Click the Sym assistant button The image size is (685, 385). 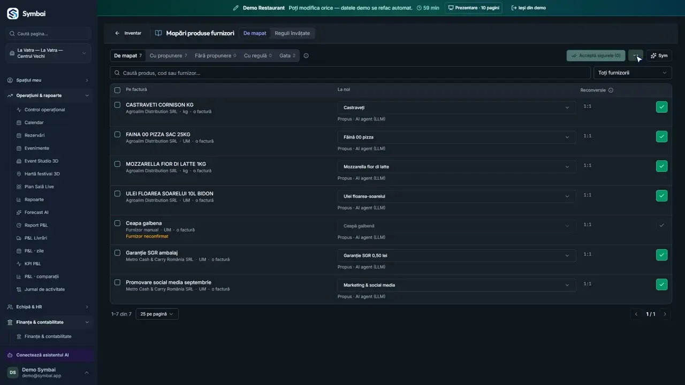[659, 56]
